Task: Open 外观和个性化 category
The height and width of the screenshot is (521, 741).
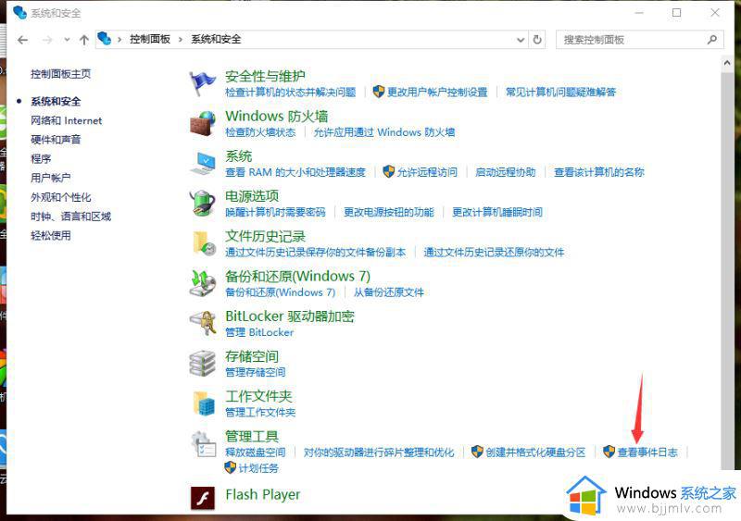Action: pos(61,197)
